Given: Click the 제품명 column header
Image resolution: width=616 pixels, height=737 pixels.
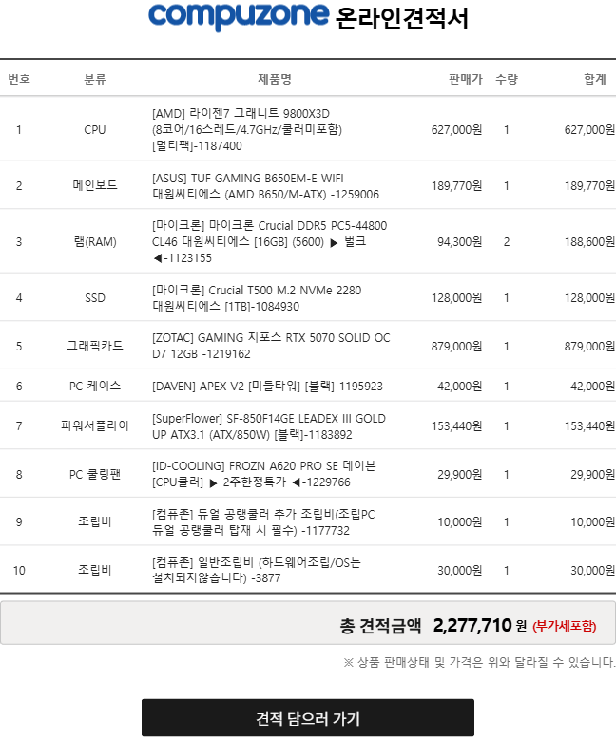Looking at the screenshot, I should click(274, 79).
